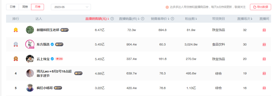275x96 pixels.
Task: Click 琦儿Leo creator name link
Action: coord(54,74)
